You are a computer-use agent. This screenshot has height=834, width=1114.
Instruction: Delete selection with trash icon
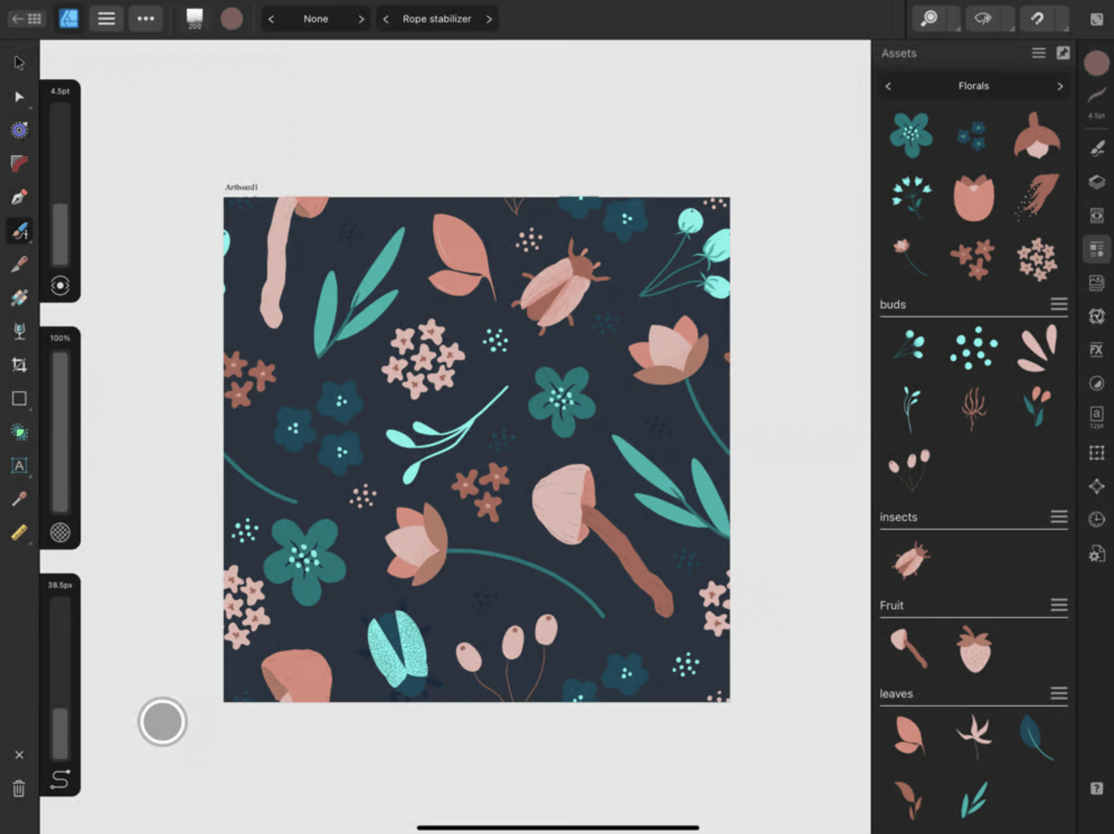pyautogui.click(x=19, y=789)
